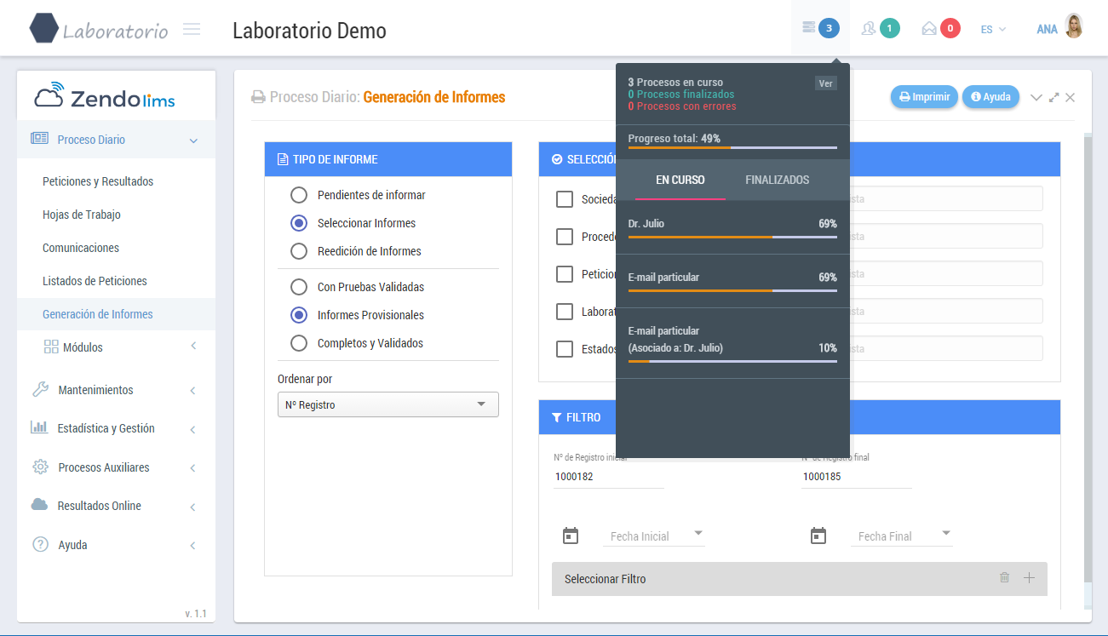
Task: Click the plus icon in Seleccionar Filtro bar
Action: pyautogui.click(x=1029, y=577)
